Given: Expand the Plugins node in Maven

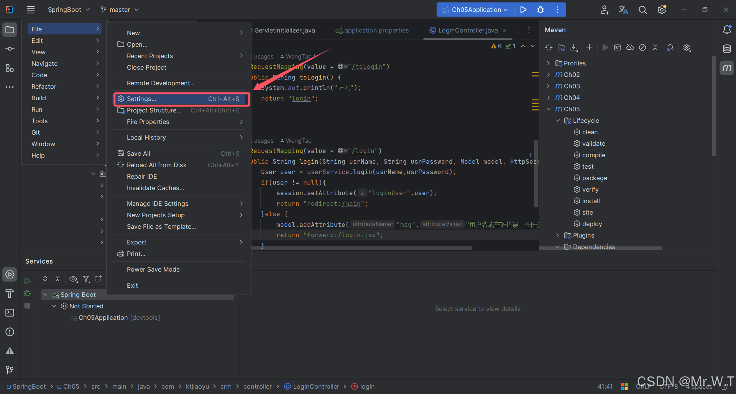Looking at the screenshot, I should pyautogui.click(x=558, y=235).
